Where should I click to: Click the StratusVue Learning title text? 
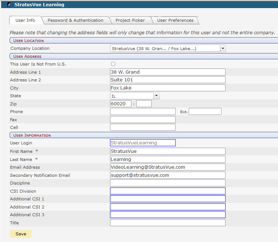pyautogui.click(x=39, y=5)
